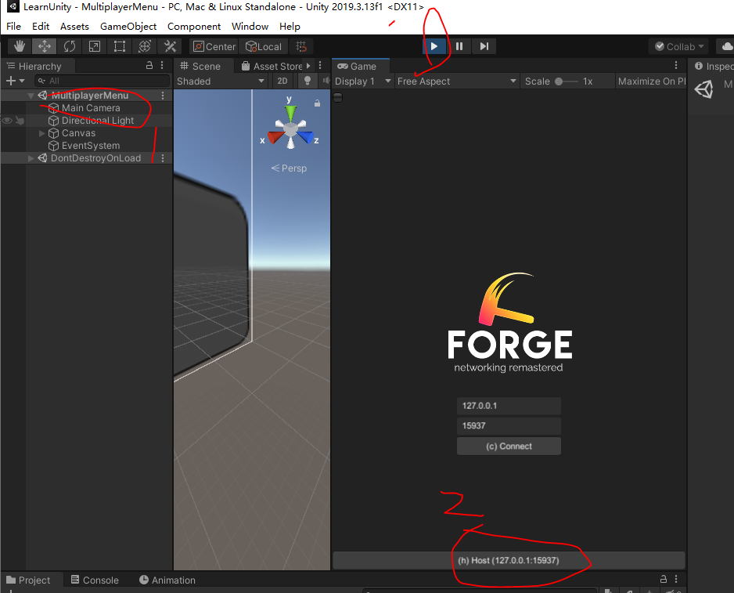Screen dimensions: 734x593
Task: Expand the Canvas object
Action: point(41,133)
